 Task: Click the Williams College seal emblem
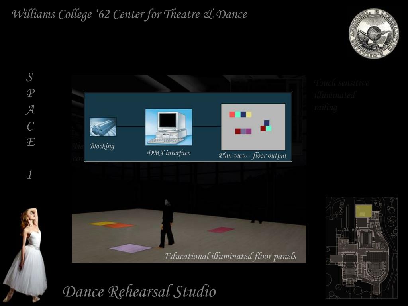[373, 33]
